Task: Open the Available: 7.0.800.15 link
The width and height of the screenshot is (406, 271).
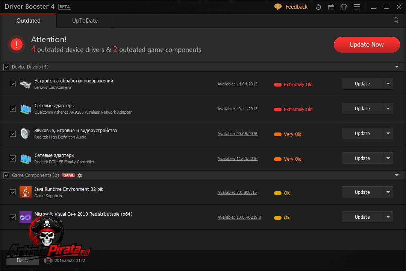Action: point(237,192)
